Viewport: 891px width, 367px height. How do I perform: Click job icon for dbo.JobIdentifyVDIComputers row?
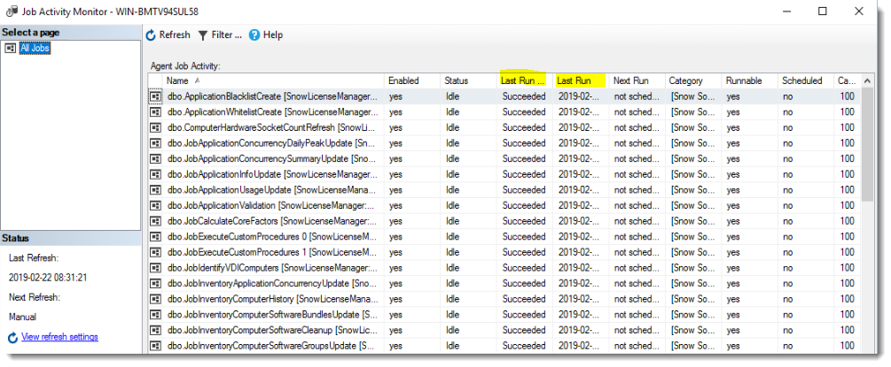pos(155,268)
